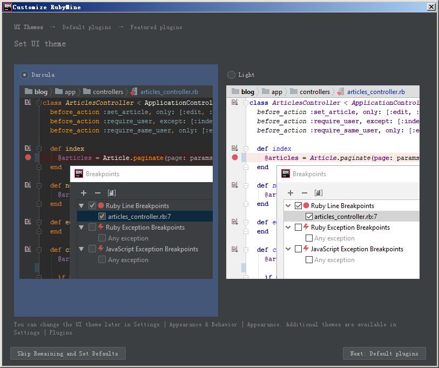Click gutter marker beside class line in Darcula preview
439x368 pixels.
28,102
